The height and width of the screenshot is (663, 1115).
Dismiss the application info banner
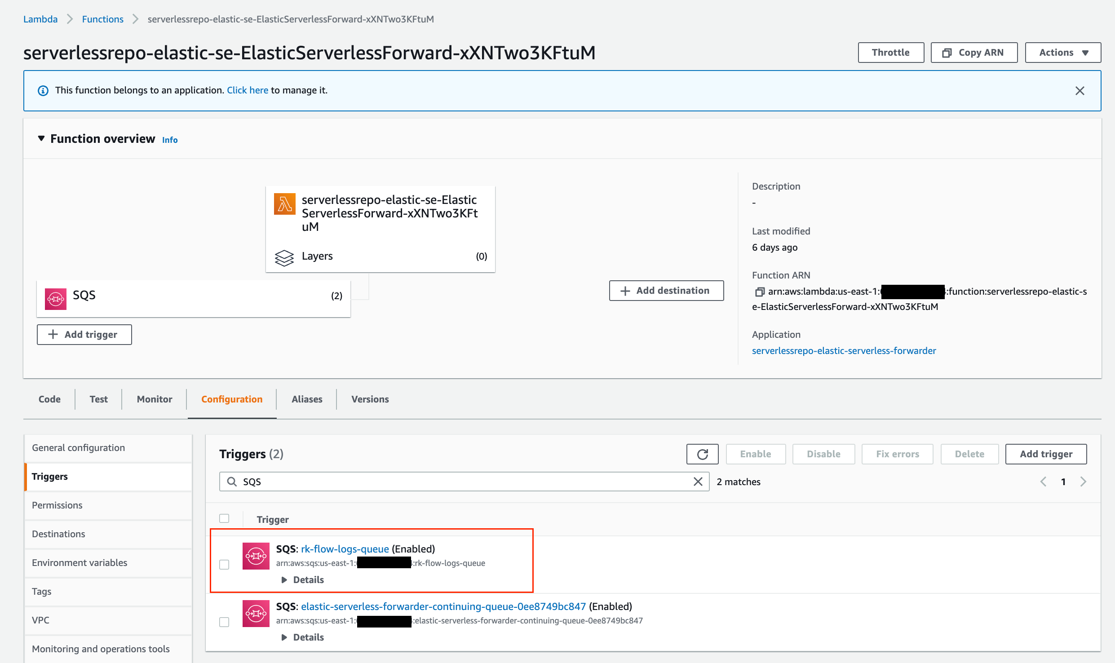pyautogui.click(x=1080, y=91)
